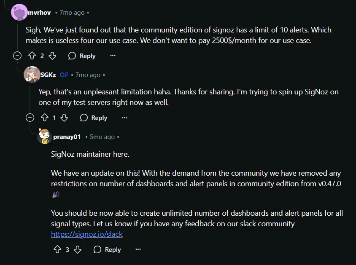Viewport: 356px width, 265px height.
Task: Open more options on SGKz's comment
Action: (x=124, y=118)
